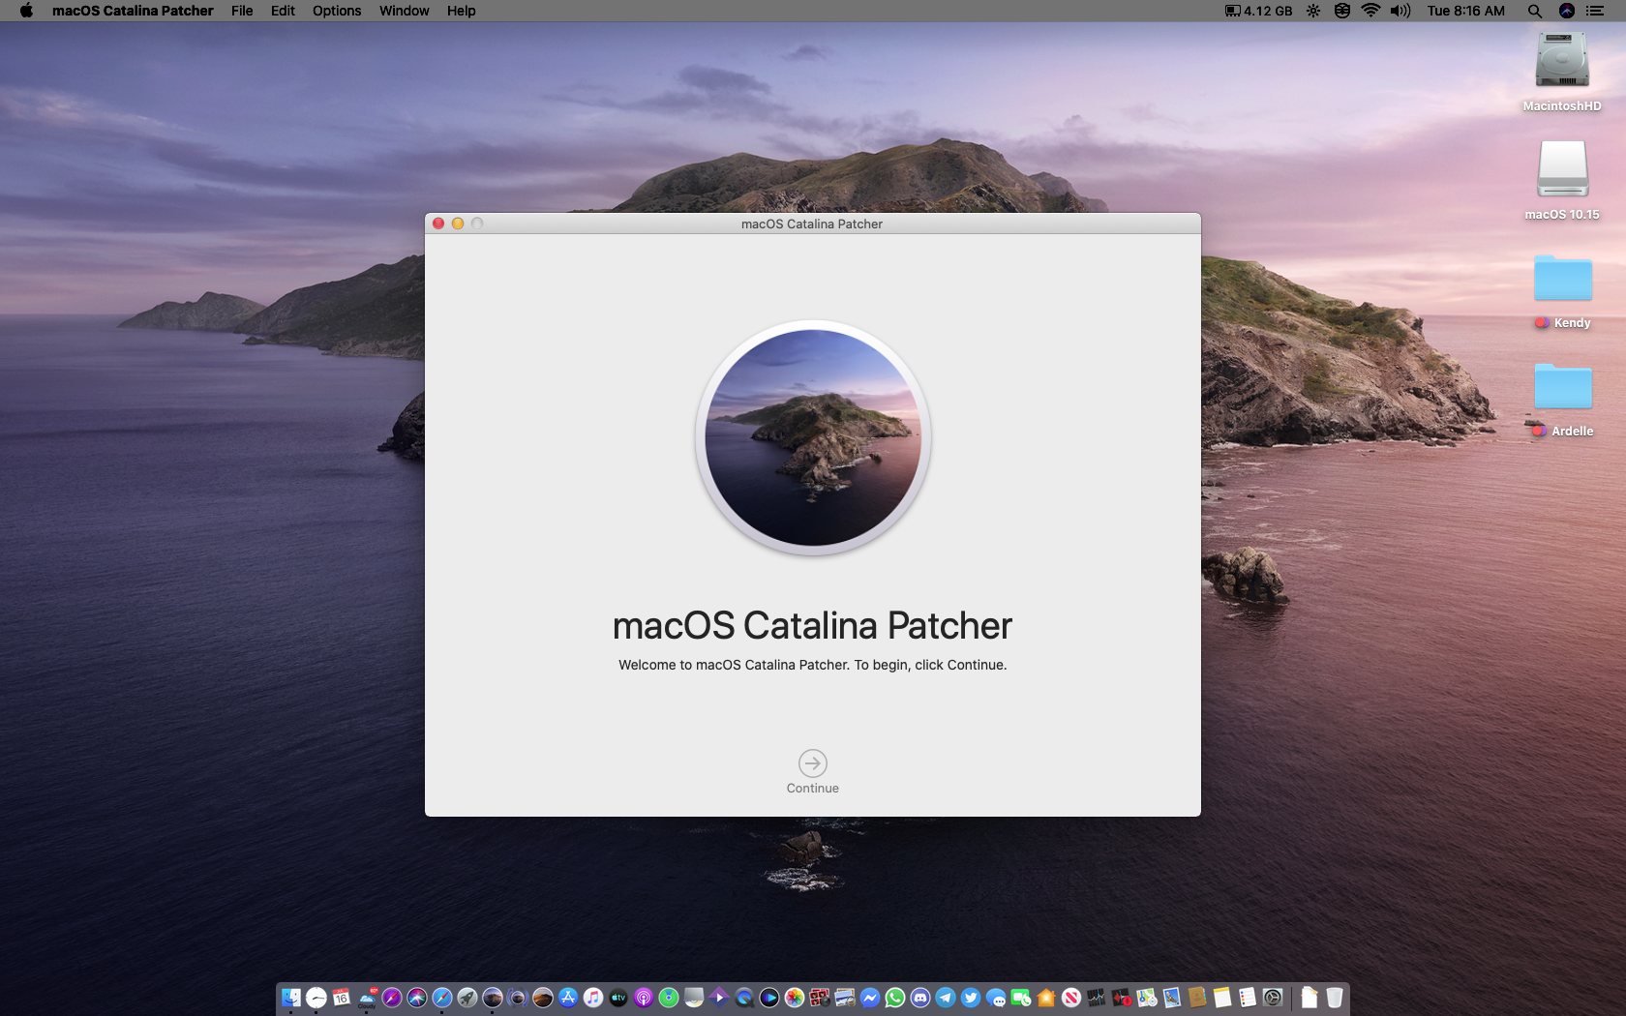Open Photos from the Dock

point(795,998)
